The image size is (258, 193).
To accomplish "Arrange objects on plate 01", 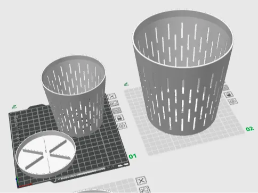I will click(x=117, y=111).
